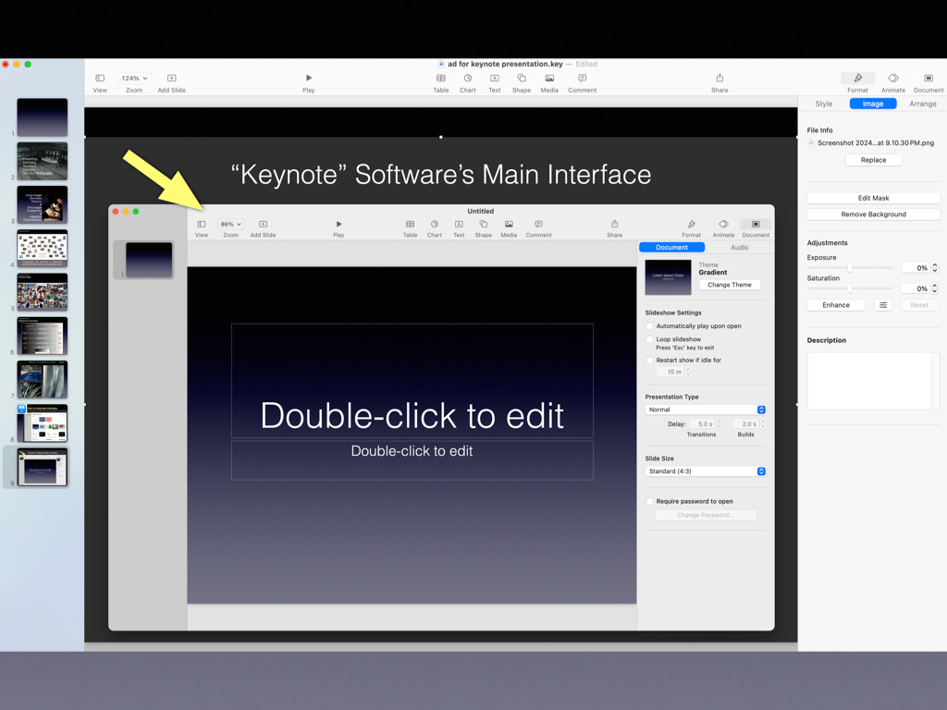This screenshot has width=947, height=710.
Task: Click the View icon in the Untitled window
Action: pos(202,224)
